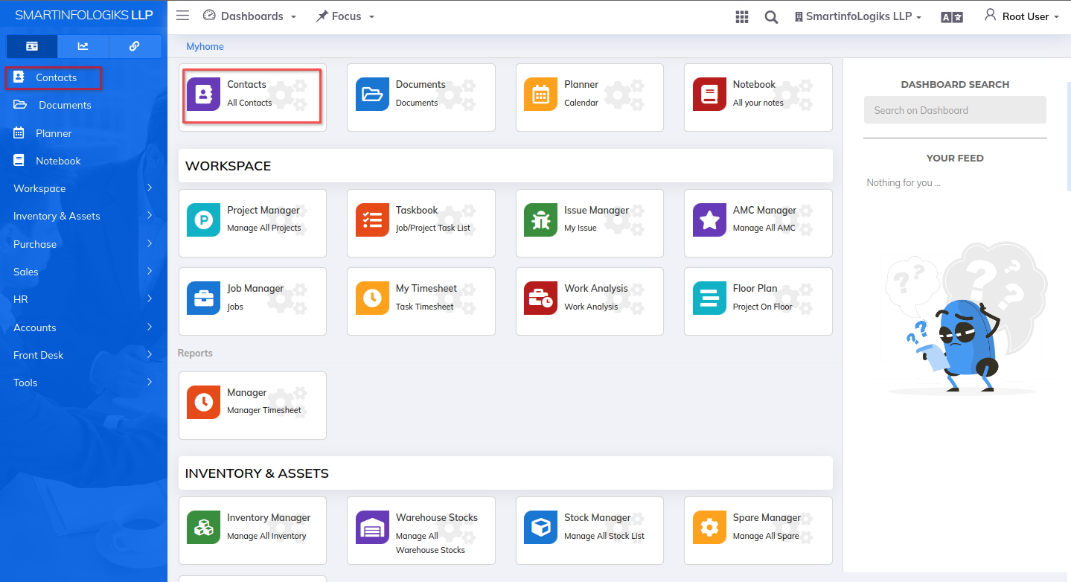Image resolution: width=1071 pixels, height=582 pixels.
Task: Open the Stock Manager cube icon
Action: [x=540, y=528]
